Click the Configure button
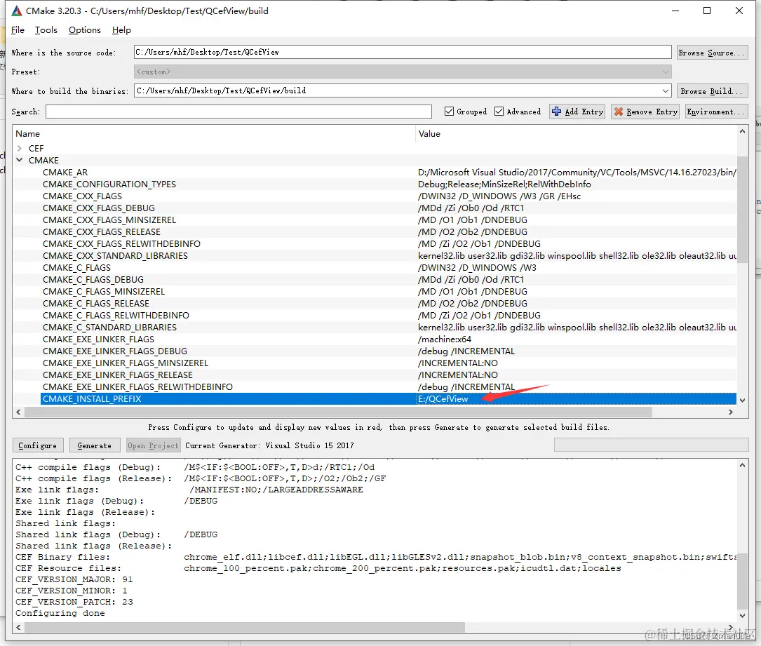 point(37,445)
